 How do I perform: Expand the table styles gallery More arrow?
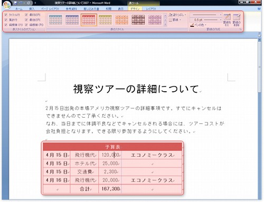pos(165,25)
